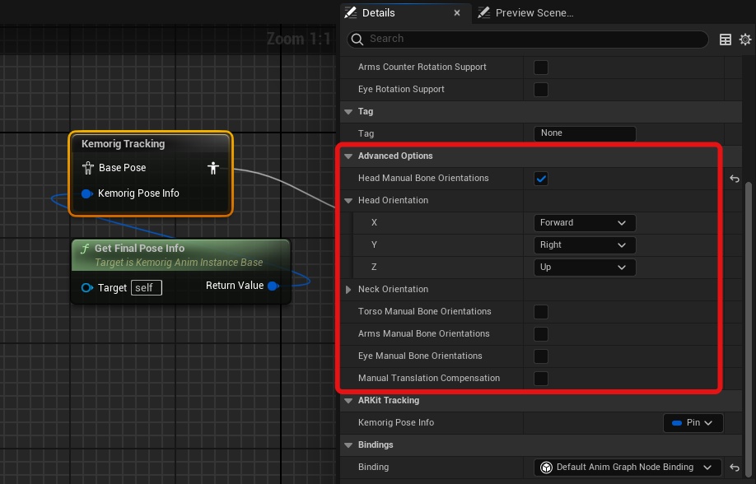Open the X axis Forward dropdown
Image resolution: width=756 pixels, height=484 pixels.
click(x=584, y=223)
